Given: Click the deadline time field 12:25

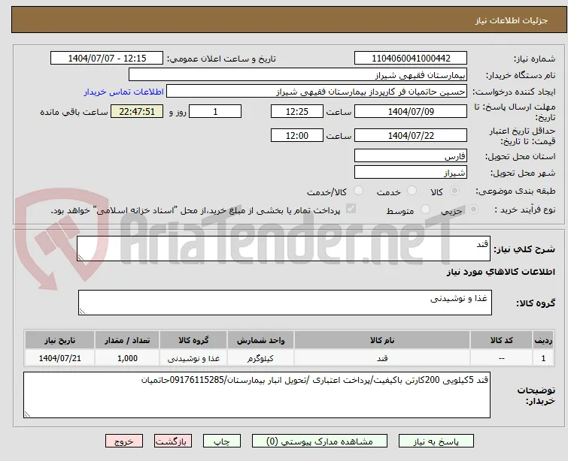Looking at the screenshot, I should click(x=296, y=111).
